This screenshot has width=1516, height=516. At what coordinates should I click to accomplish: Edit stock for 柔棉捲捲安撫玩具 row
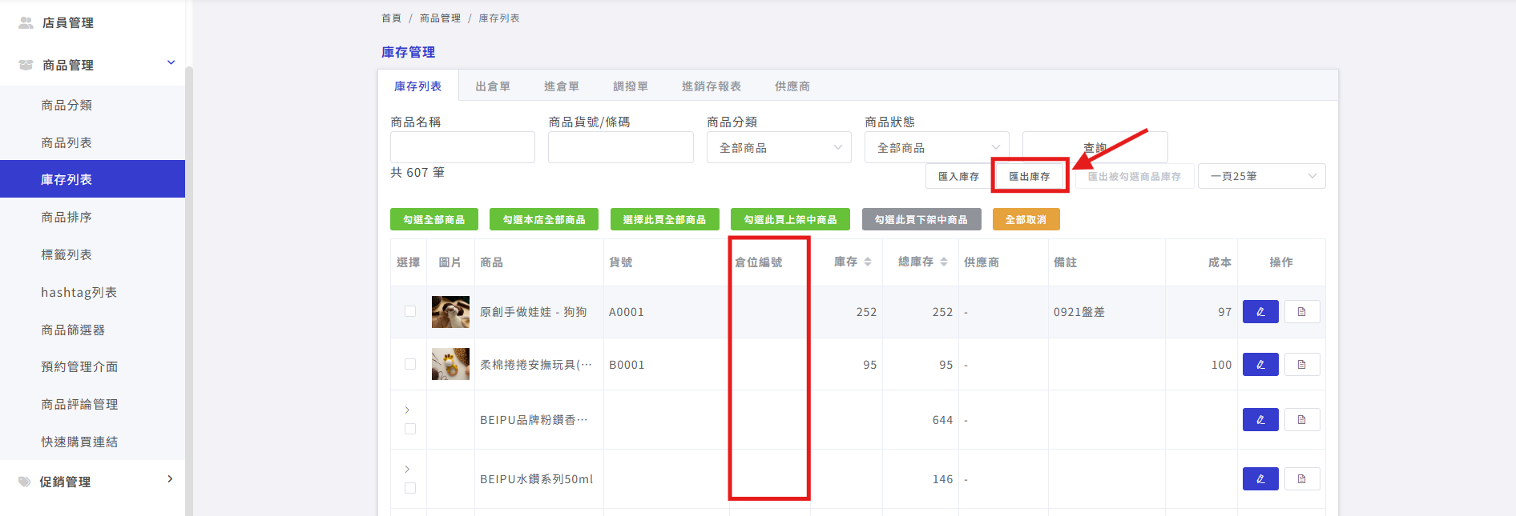click(1260, 365)
